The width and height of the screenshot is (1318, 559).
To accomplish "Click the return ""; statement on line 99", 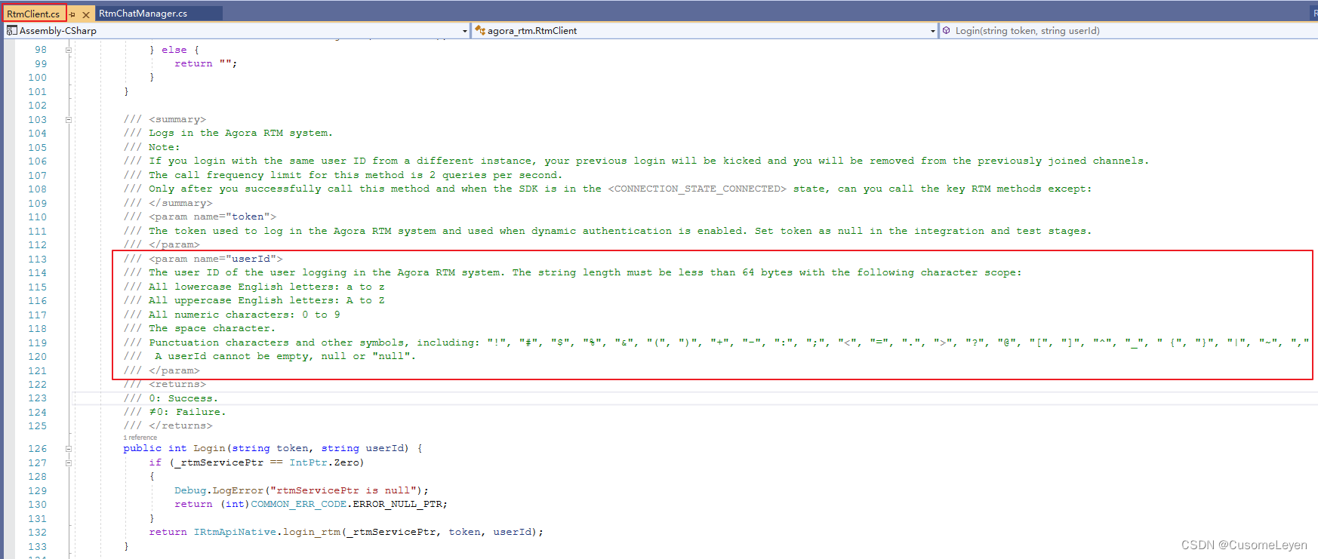I will pos(205,63).
